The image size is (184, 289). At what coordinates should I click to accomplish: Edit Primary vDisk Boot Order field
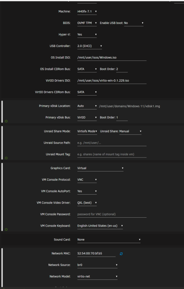[122, 118]
